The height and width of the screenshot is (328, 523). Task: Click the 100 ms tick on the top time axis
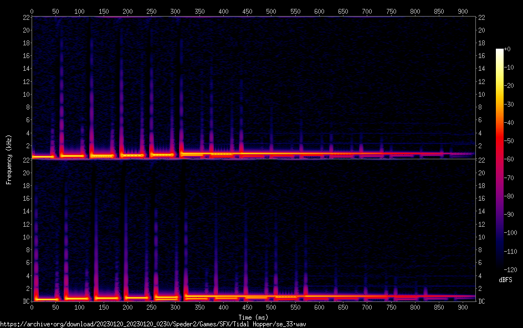click(x=80, y=11)
